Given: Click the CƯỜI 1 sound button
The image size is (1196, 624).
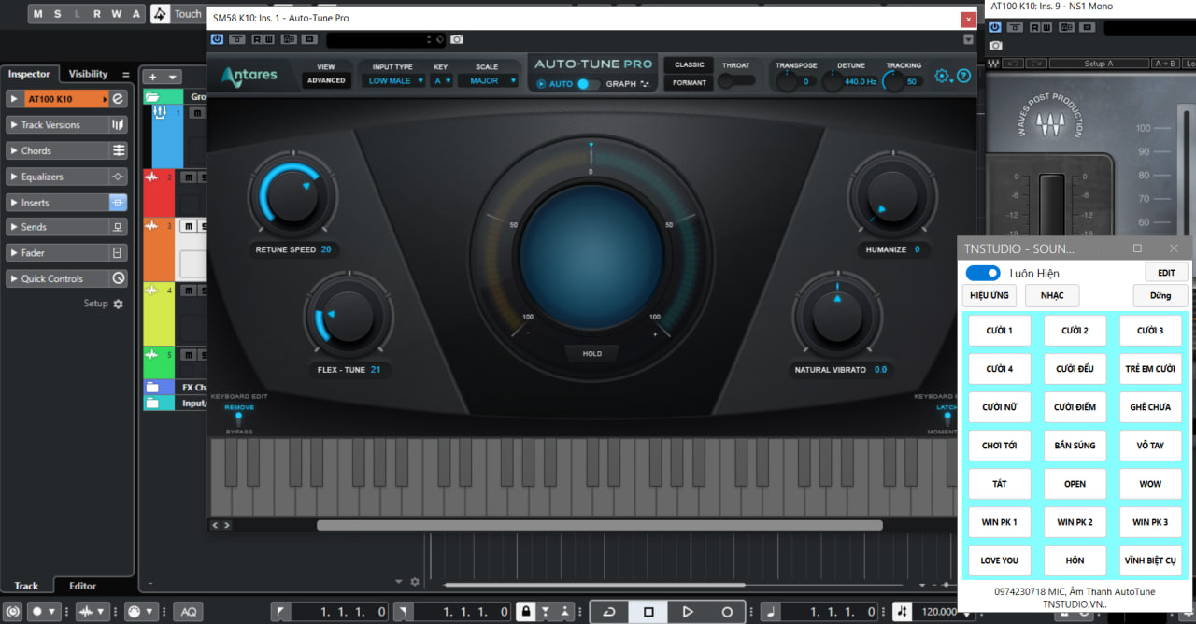Looking at the screenshot, I should coord(999,331).
